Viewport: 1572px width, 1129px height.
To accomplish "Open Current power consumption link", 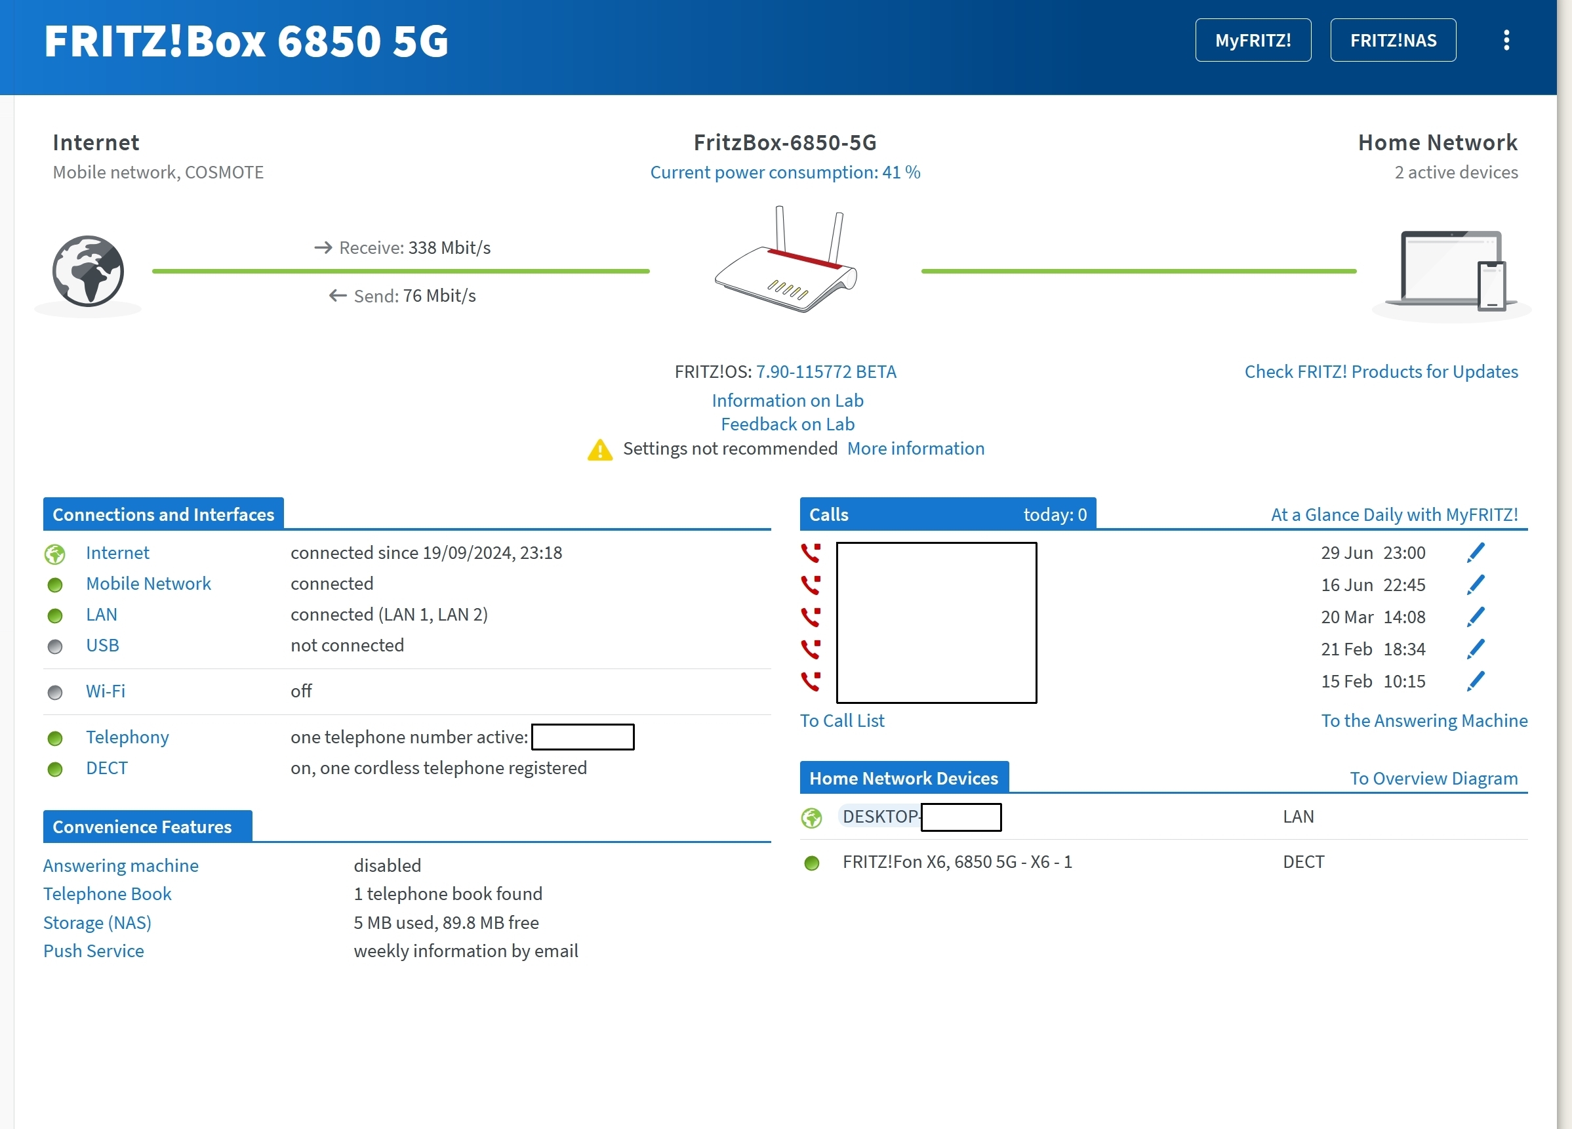I will point(785,173).
